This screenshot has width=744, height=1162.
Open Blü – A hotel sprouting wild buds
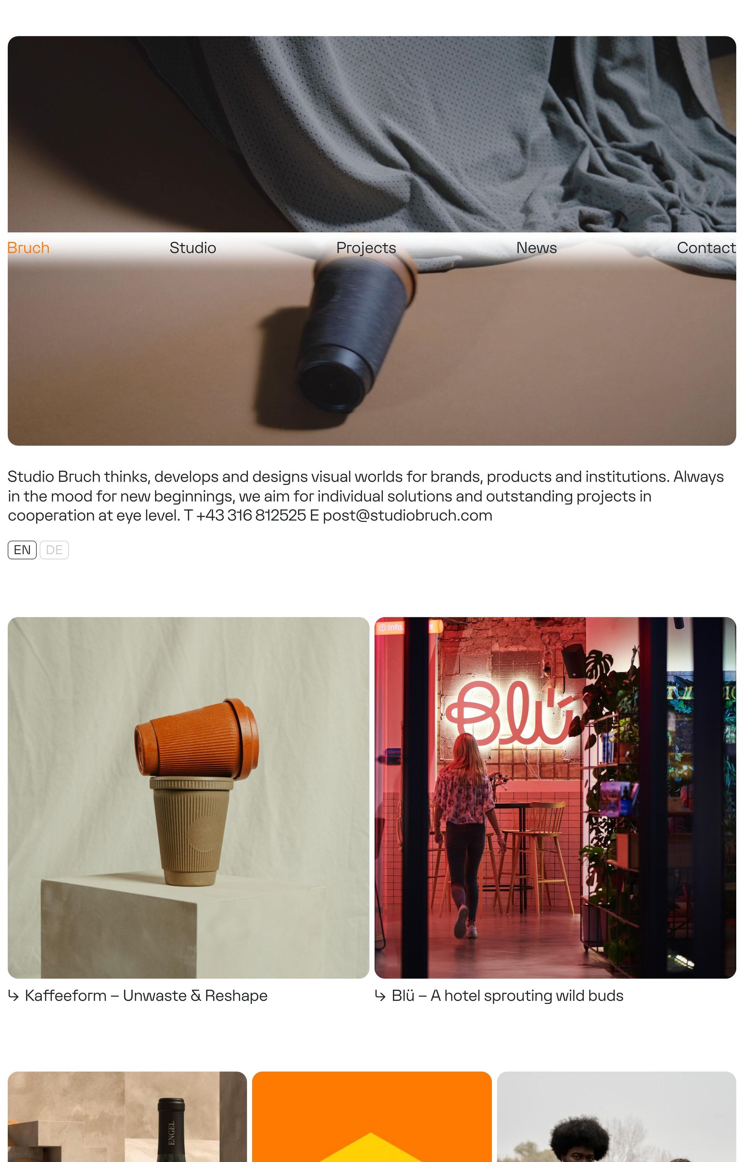coord(507,995)
